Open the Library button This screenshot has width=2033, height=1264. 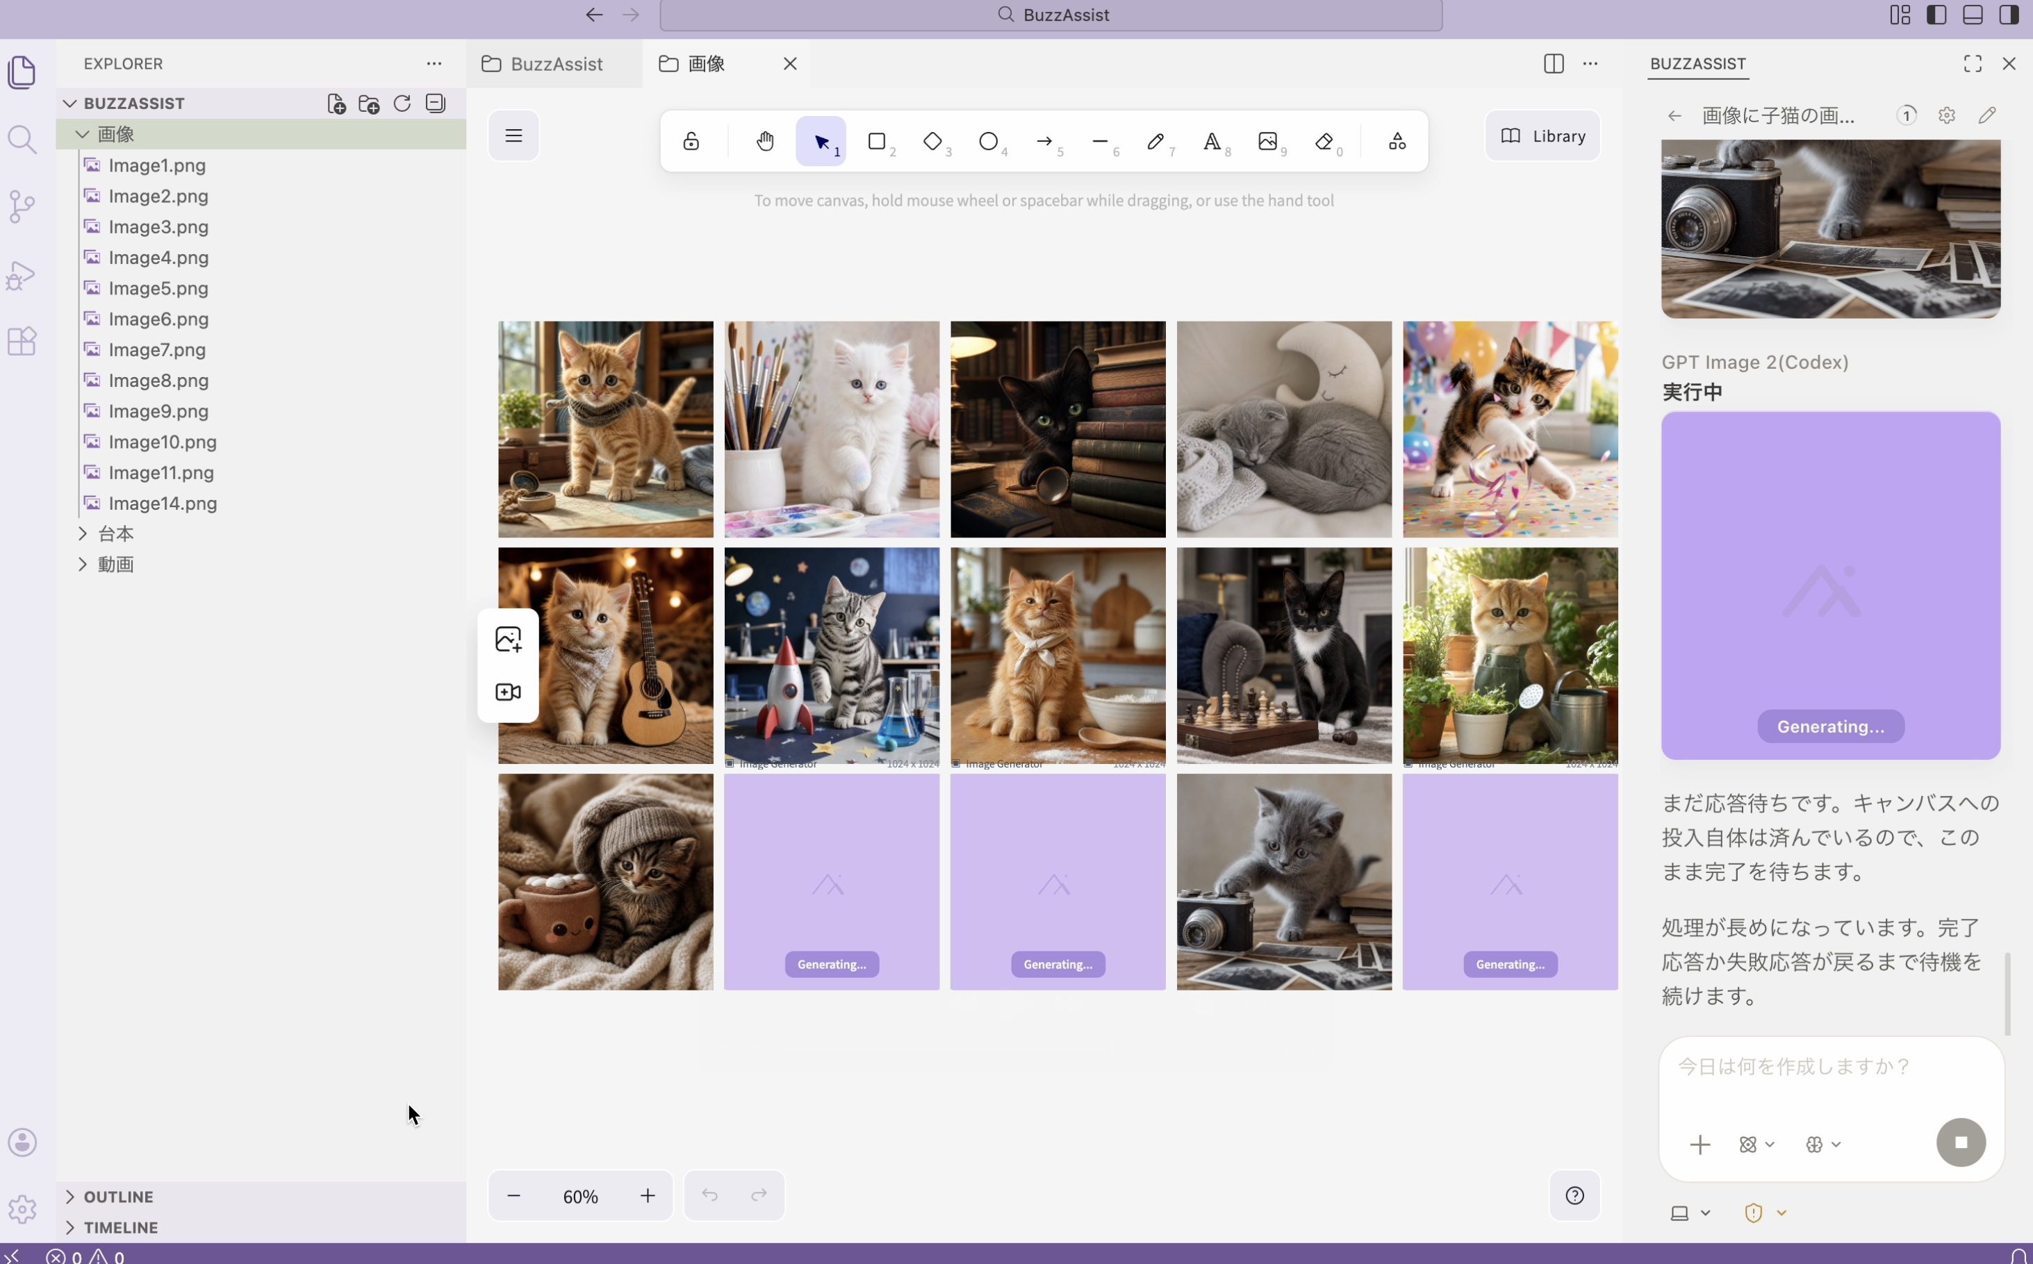(1543, 135)
